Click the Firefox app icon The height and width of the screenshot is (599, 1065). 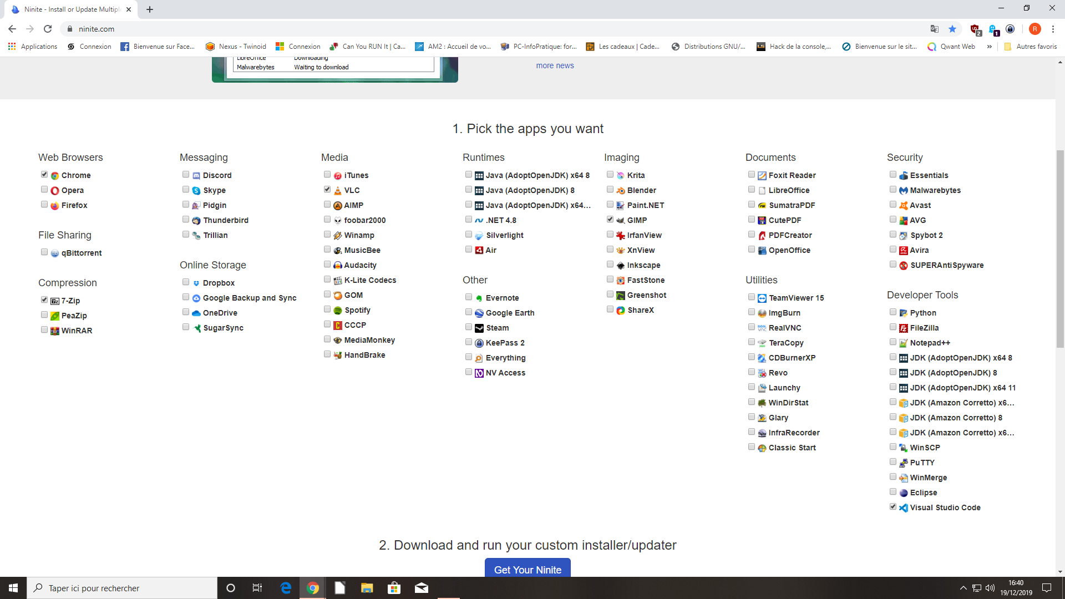tap(55, 206)
